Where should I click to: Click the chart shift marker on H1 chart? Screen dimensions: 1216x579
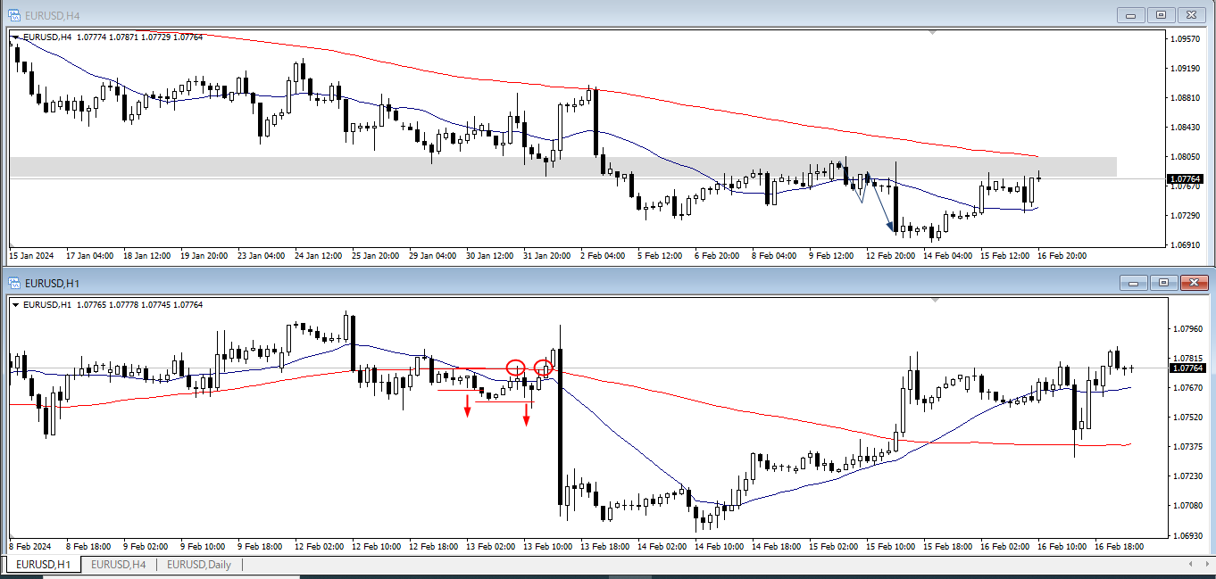pos(933,301)
